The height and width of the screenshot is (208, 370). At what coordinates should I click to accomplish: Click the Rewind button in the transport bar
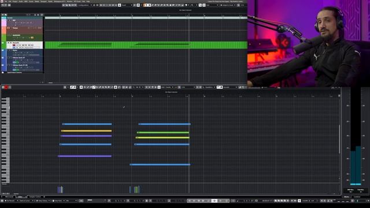coord(198,200)
